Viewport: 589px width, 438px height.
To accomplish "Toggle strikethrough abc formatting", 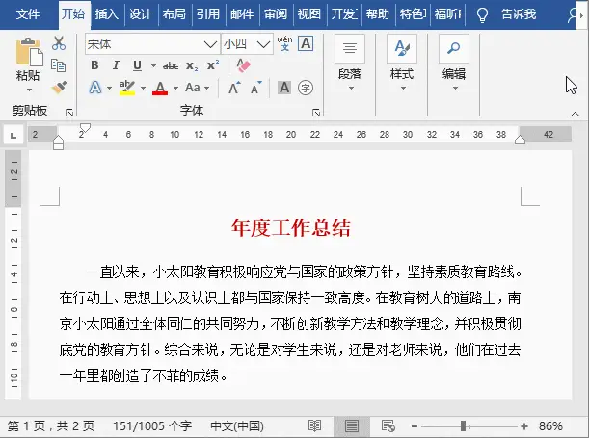I will pyautogui.click(x=171, y=66).
